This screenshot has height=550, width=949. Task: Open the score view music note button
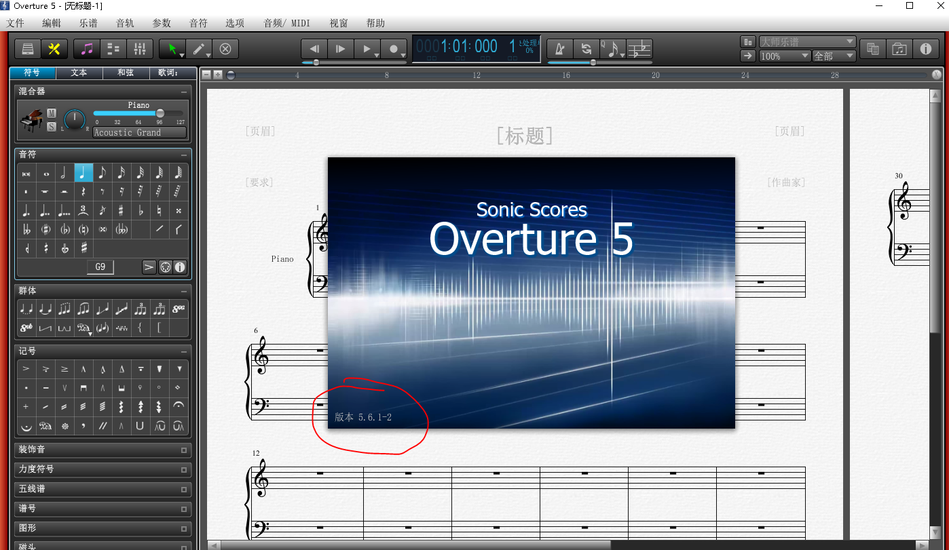pos(88,49)
